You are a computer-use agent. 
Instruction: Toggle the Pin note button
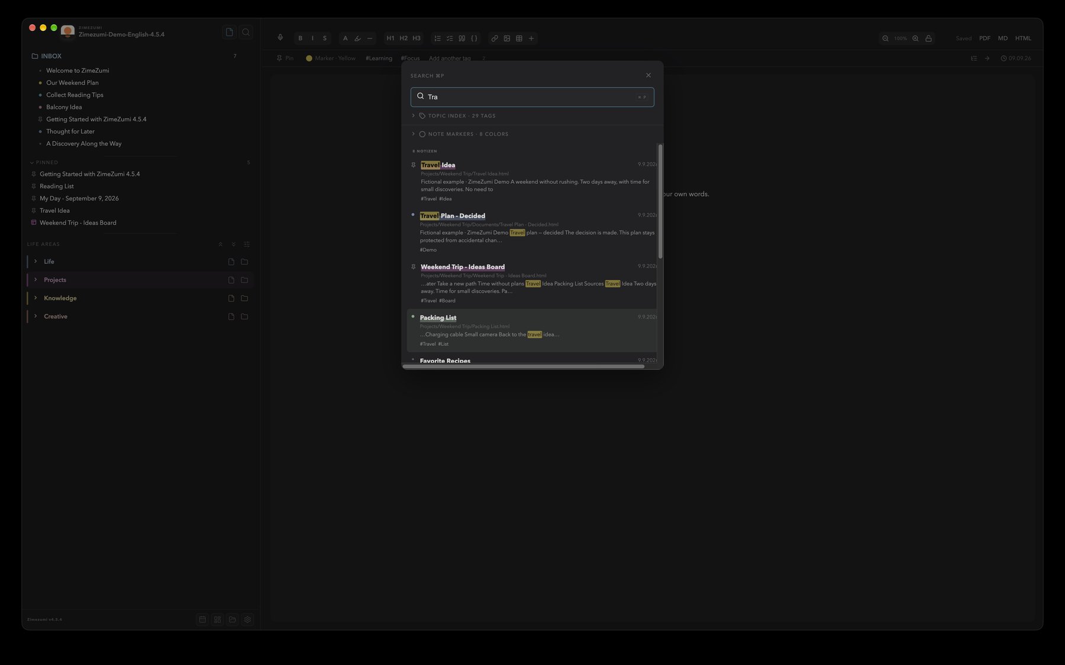pos(285,59)
